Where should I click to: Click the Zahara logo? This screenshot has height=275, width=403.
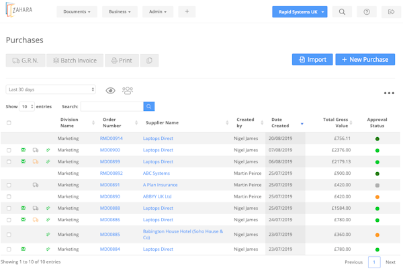tap(19, 10)
